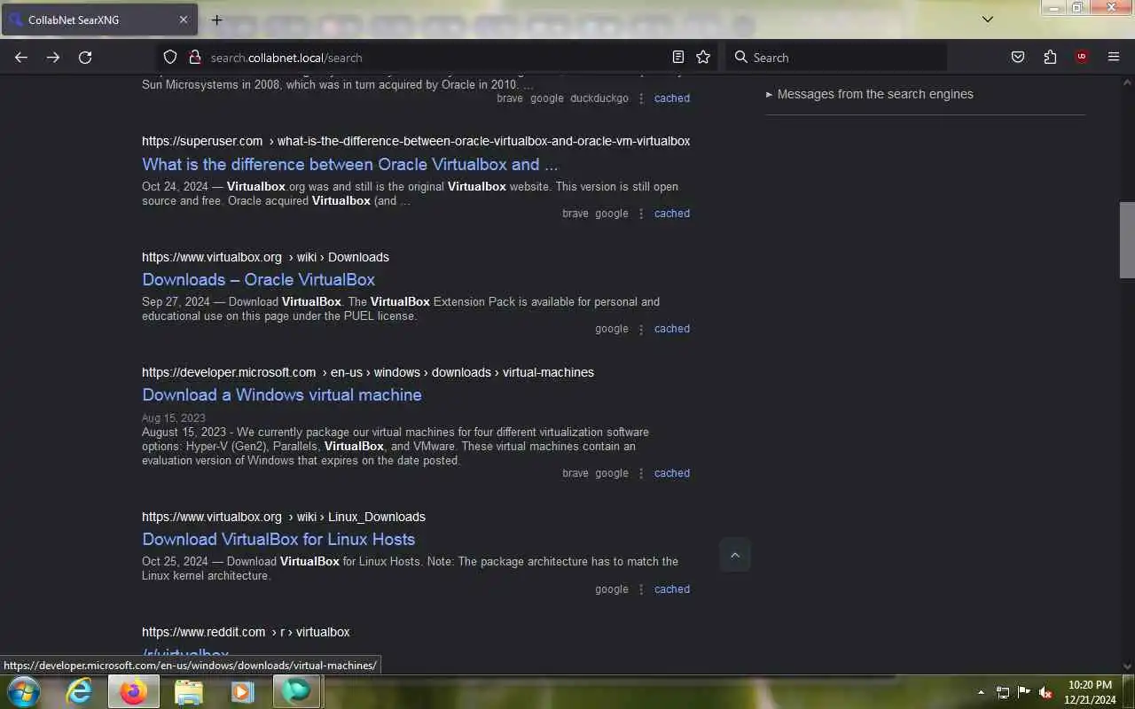The image size is (1135, 709).
Task: Open options dots for superuser result
Action: click(x=641, y=214)
